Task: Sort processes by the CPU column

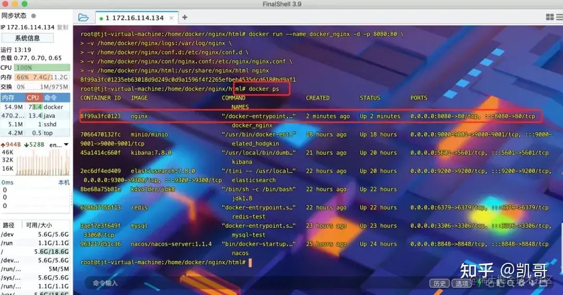Action: [x=33, y=97]
